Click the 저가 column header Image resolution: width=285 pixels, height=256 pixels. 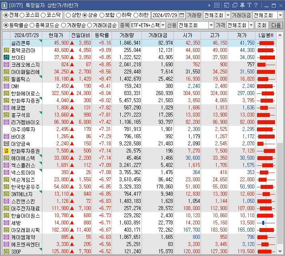pos(241,35)
